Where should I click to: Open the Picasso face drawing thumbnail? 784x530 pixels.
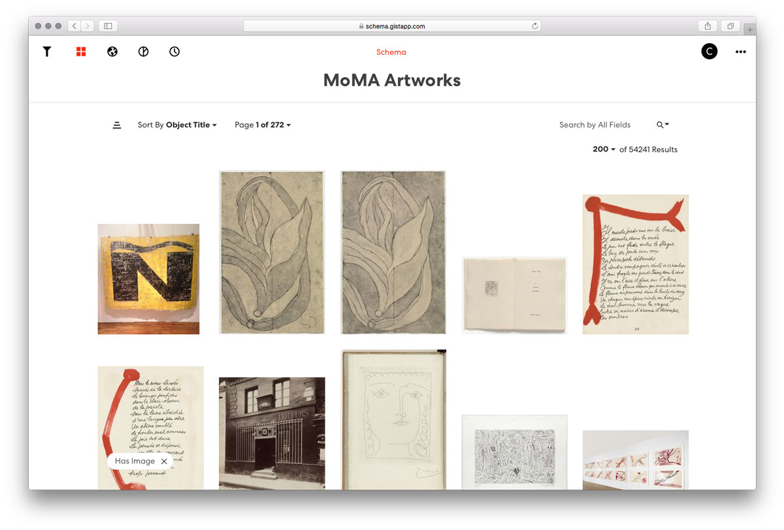(393, 420)
